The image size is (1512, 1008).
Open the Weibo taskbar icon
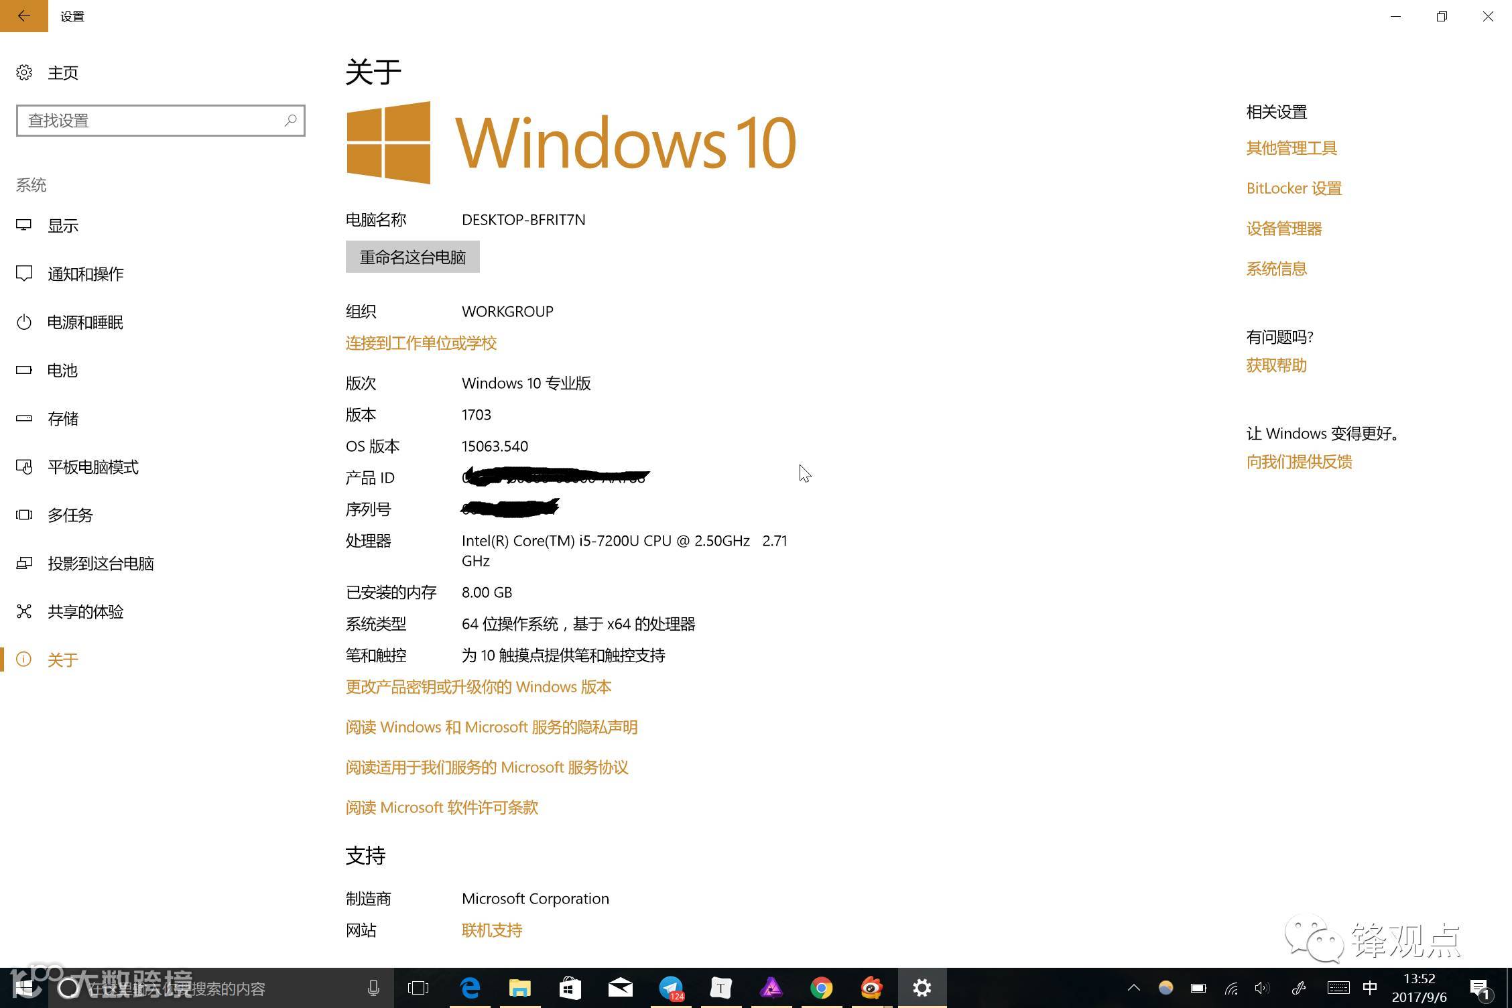(x=871, y=988)
